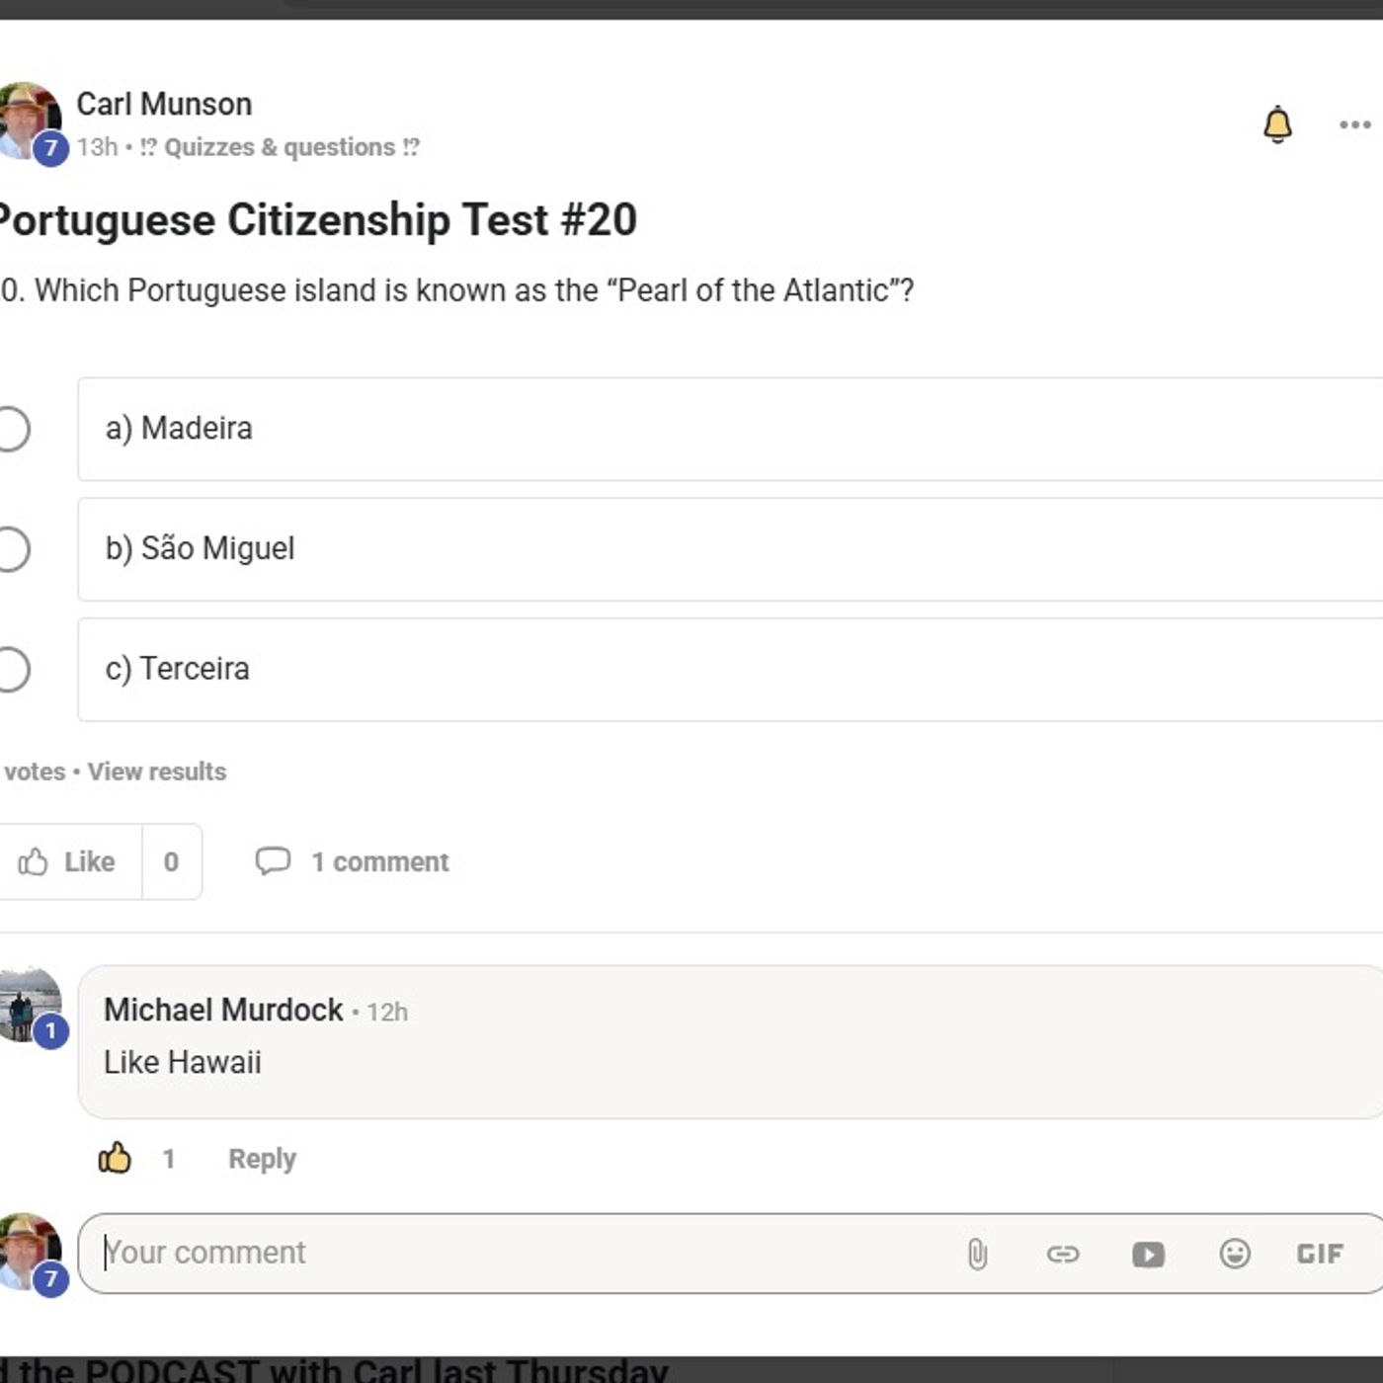The width and height of the screenshot is (1383, 1383).
Task: Click the speech bubble comment icon
Action: click(x=273, y=861)
